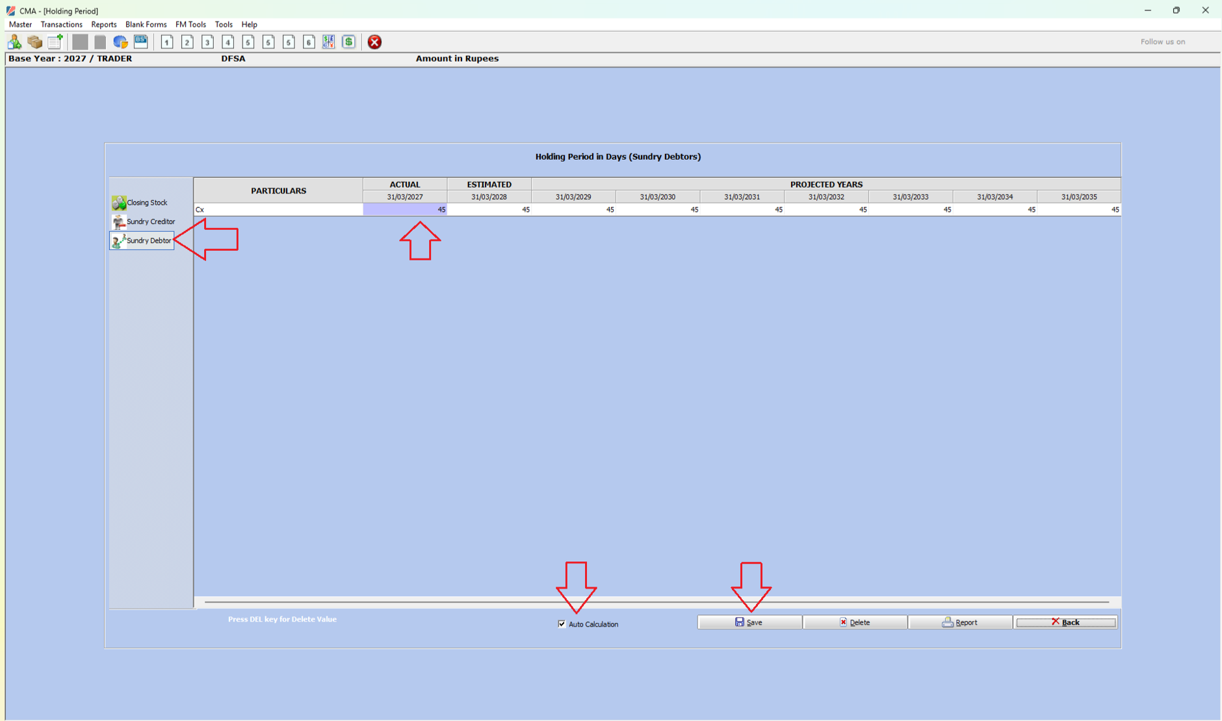
Task: Select the Cx cell under 31/03/2028
Action: click(x=489, y=210)
